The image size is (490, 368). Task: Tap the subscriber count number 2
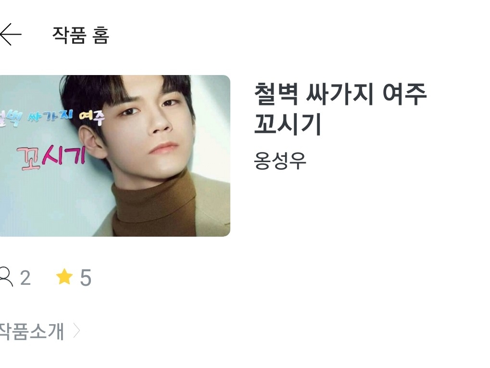(25, 278)
